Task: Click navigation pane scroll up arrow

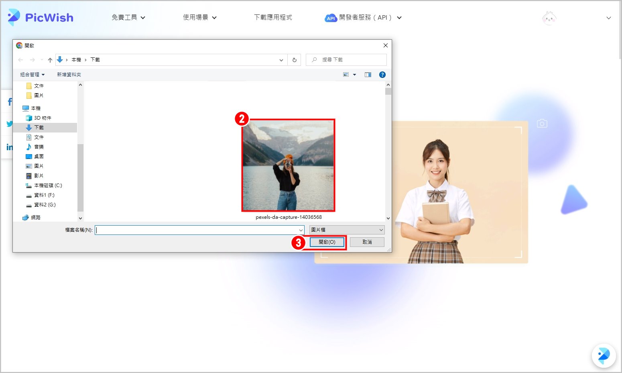Action: pos(80,85)
